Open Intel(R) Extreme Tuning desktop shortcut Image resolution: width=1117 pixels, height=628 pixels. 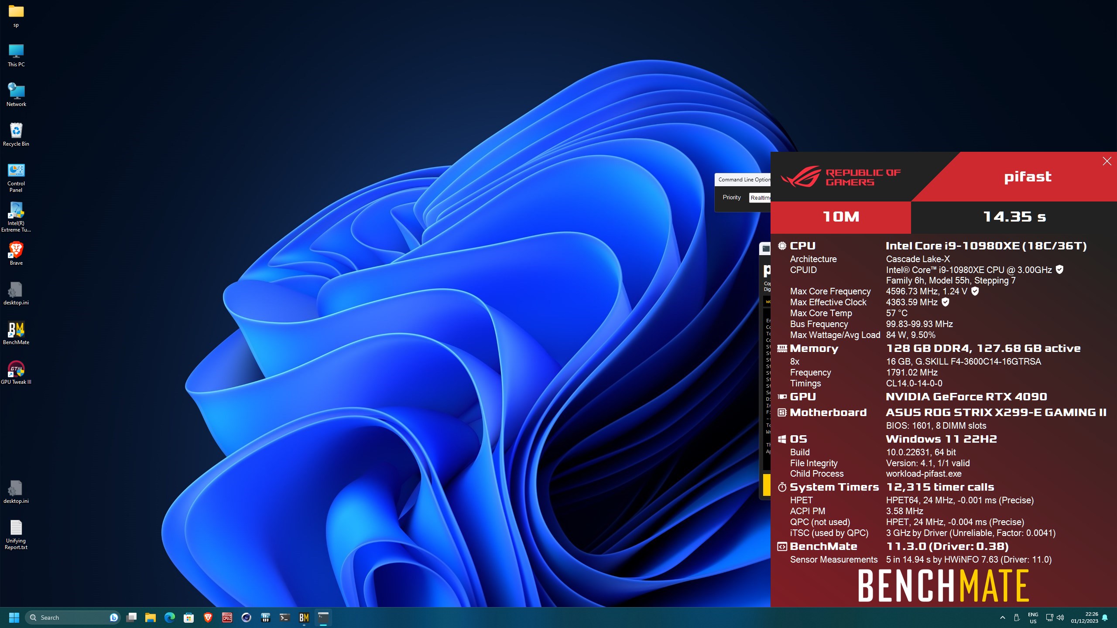(x=16, y=217)
